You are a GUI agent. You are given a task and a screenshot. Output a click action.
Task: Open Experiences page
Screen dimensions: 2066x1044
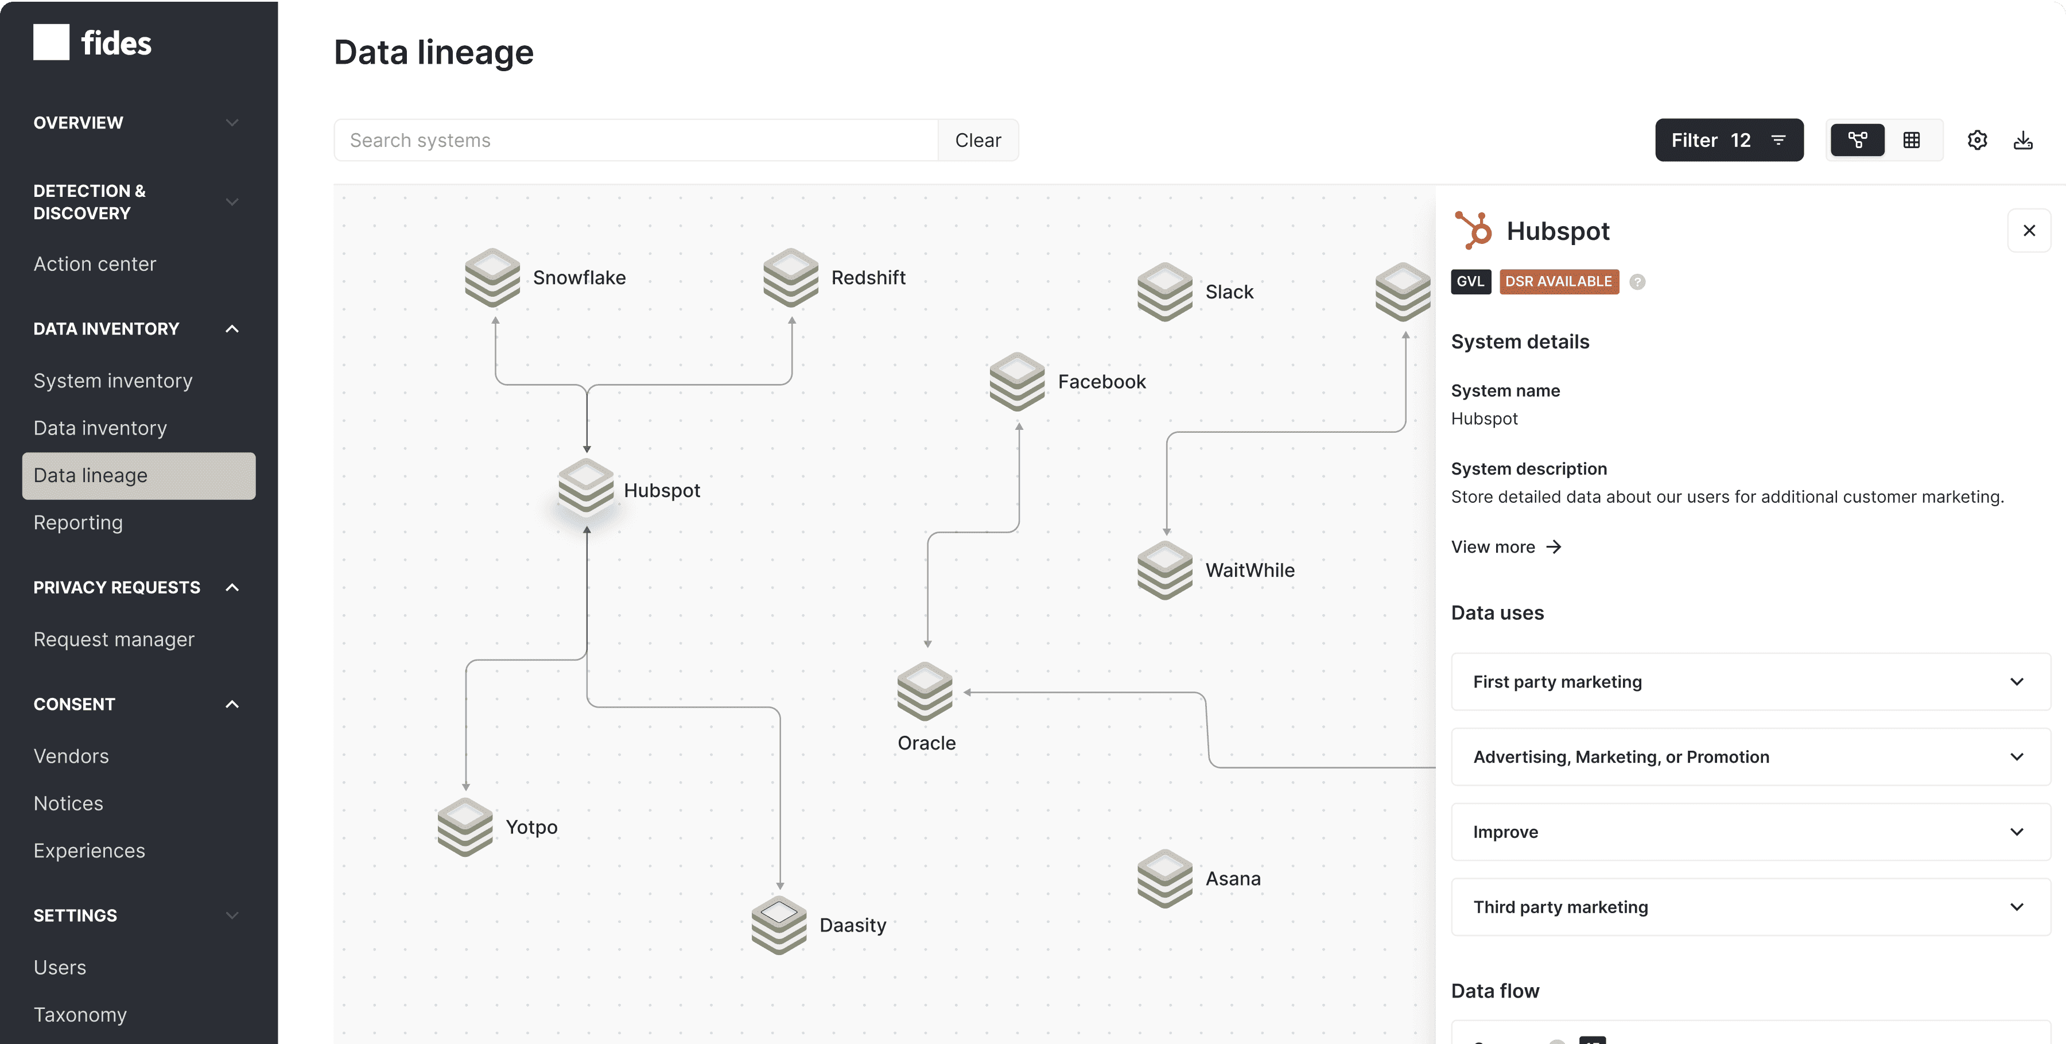(89, 851)
